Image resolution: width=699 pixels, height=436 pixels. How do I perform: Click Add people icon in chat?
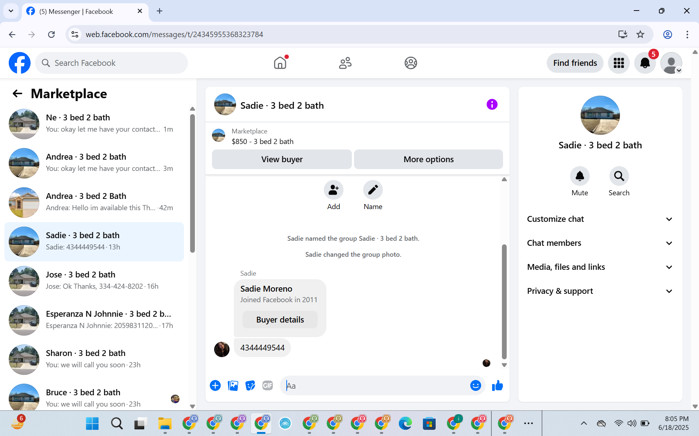333,190
